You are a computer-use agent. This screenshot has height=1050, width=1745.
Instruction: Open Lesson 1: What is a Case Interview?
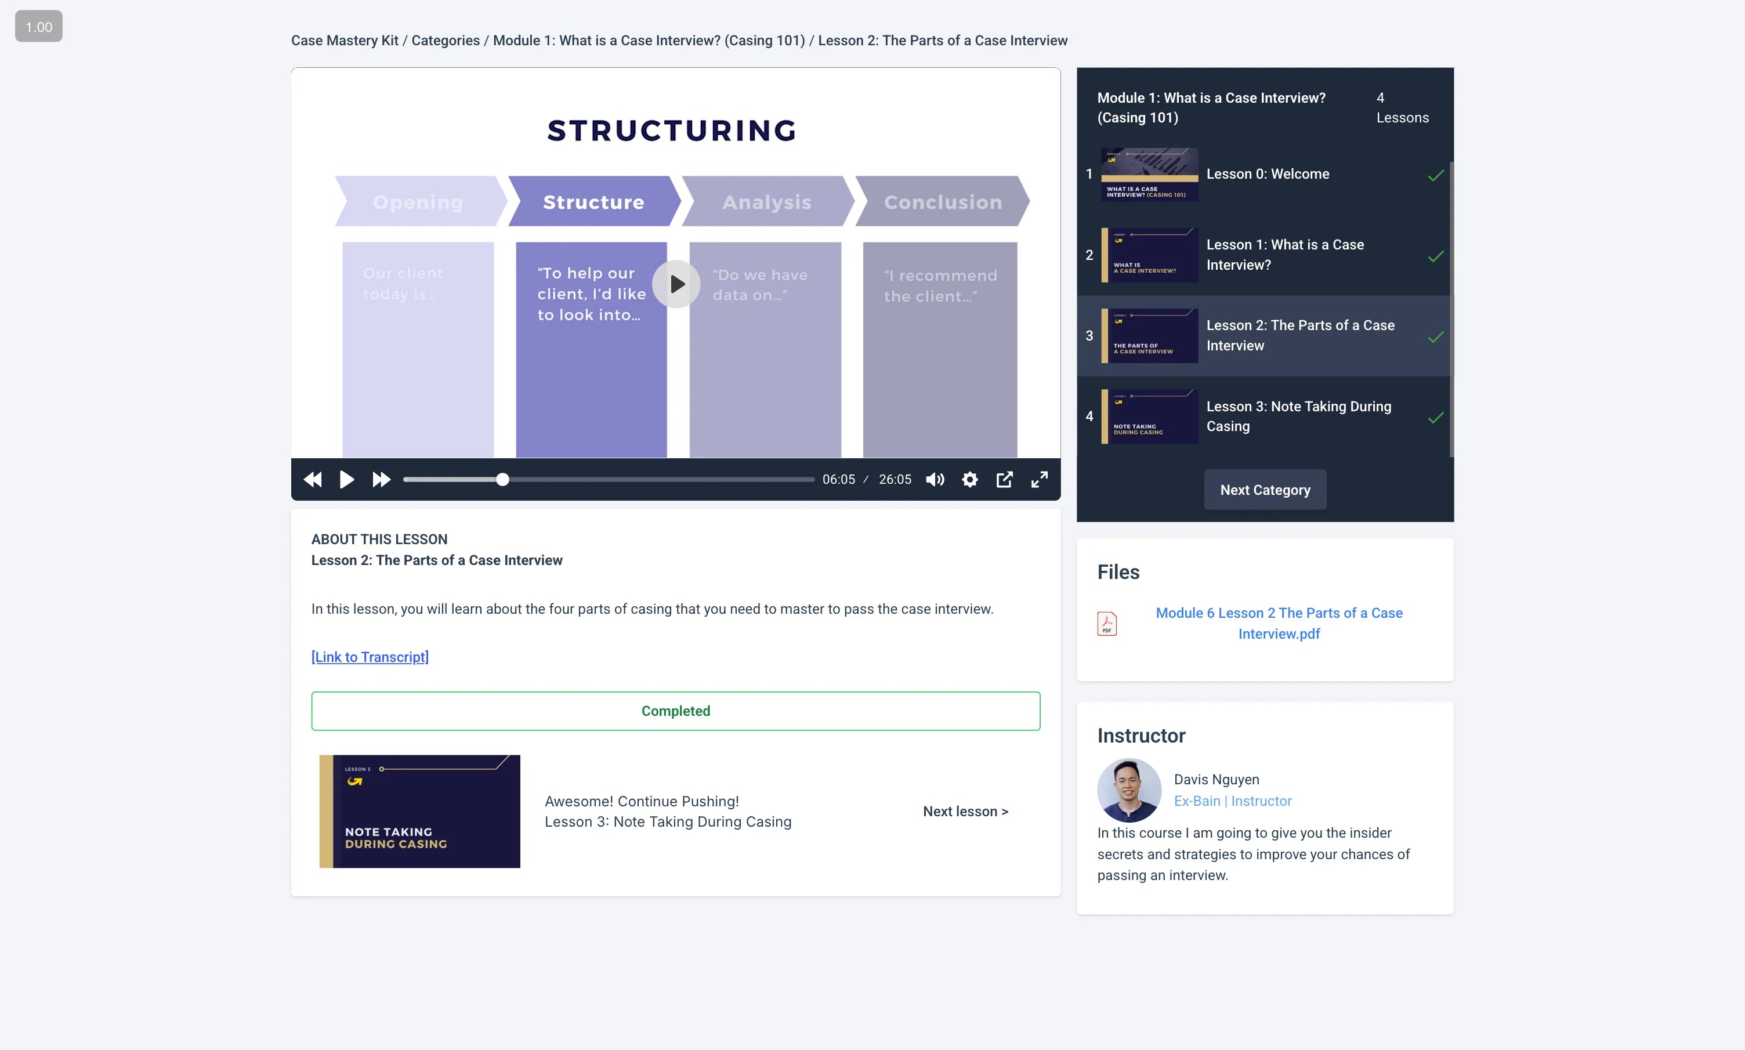click(1284, 255)
